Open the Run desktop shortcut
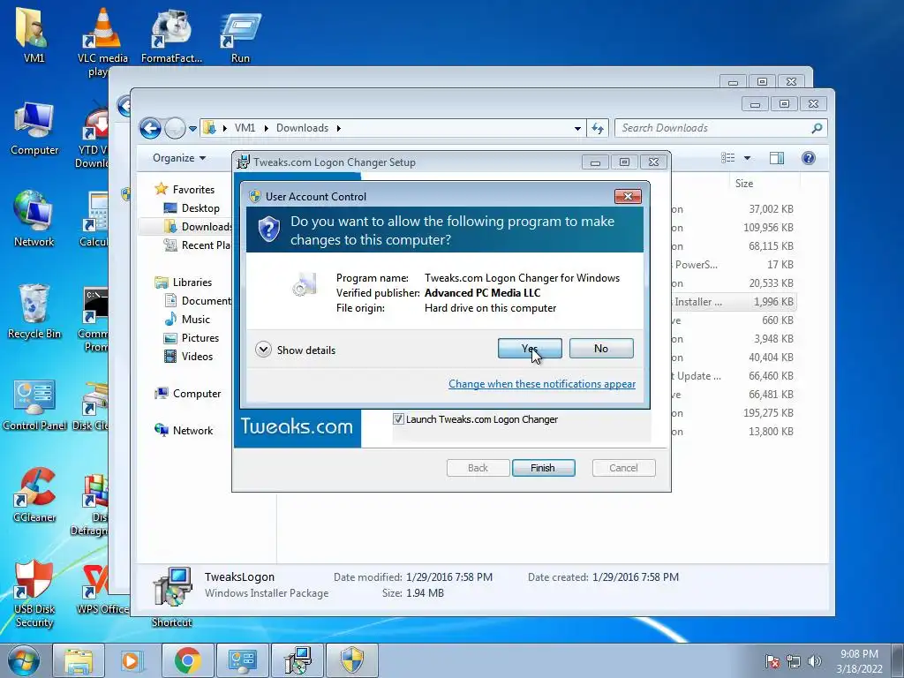The width and height of the screenshot is (904, 678). [240, 35]
